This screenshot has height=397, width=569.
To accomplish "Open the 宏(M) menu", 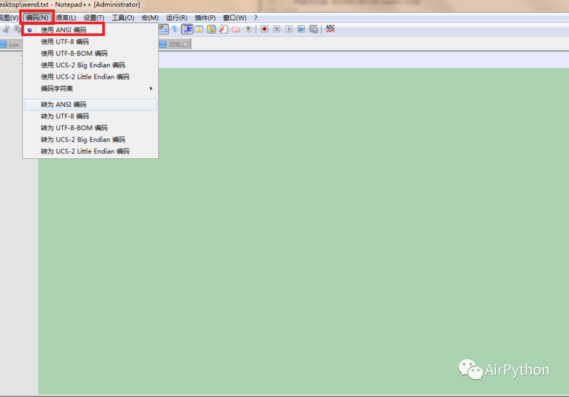I will click(x=150, y=18).
